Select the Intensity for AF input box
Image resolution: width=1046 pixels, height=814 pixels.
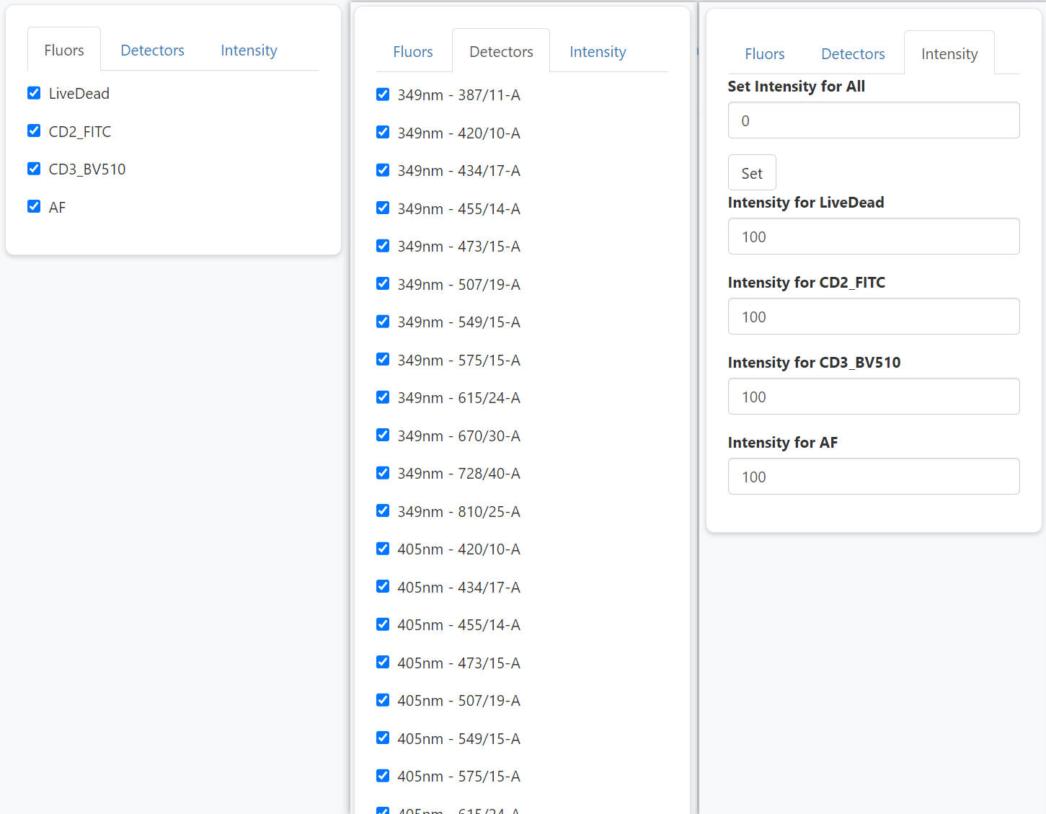coord(874,477)
